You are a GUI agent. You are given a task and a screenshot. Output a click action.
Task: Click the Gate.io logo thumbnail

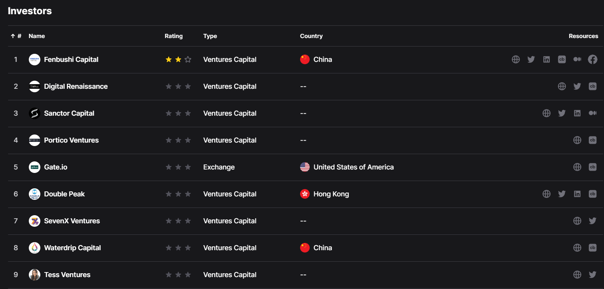pyautogui.click(x=35, y=167)
